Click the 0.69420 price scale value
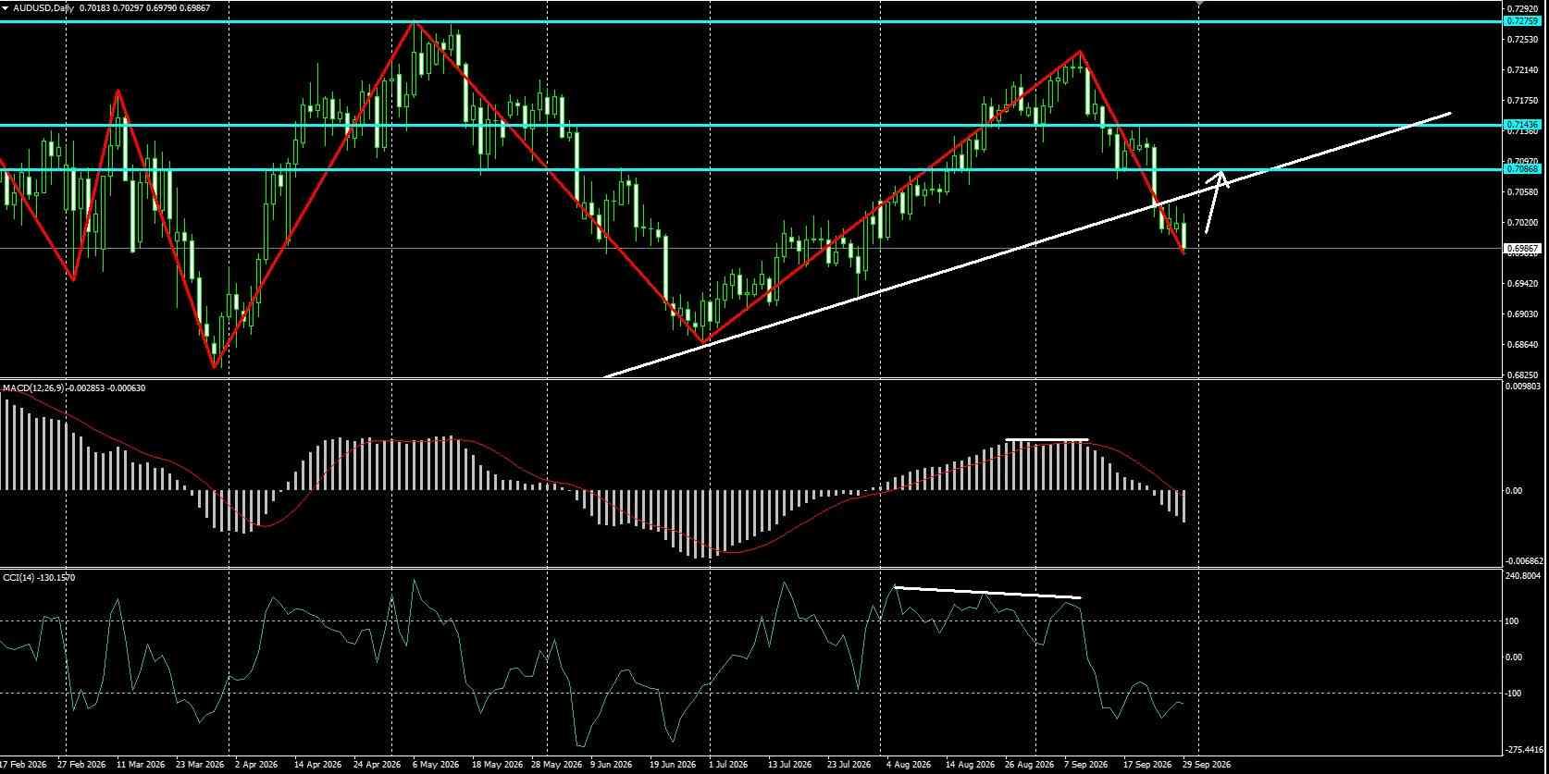Viewport: 1549px width, 774px height. pos(1522,284)
